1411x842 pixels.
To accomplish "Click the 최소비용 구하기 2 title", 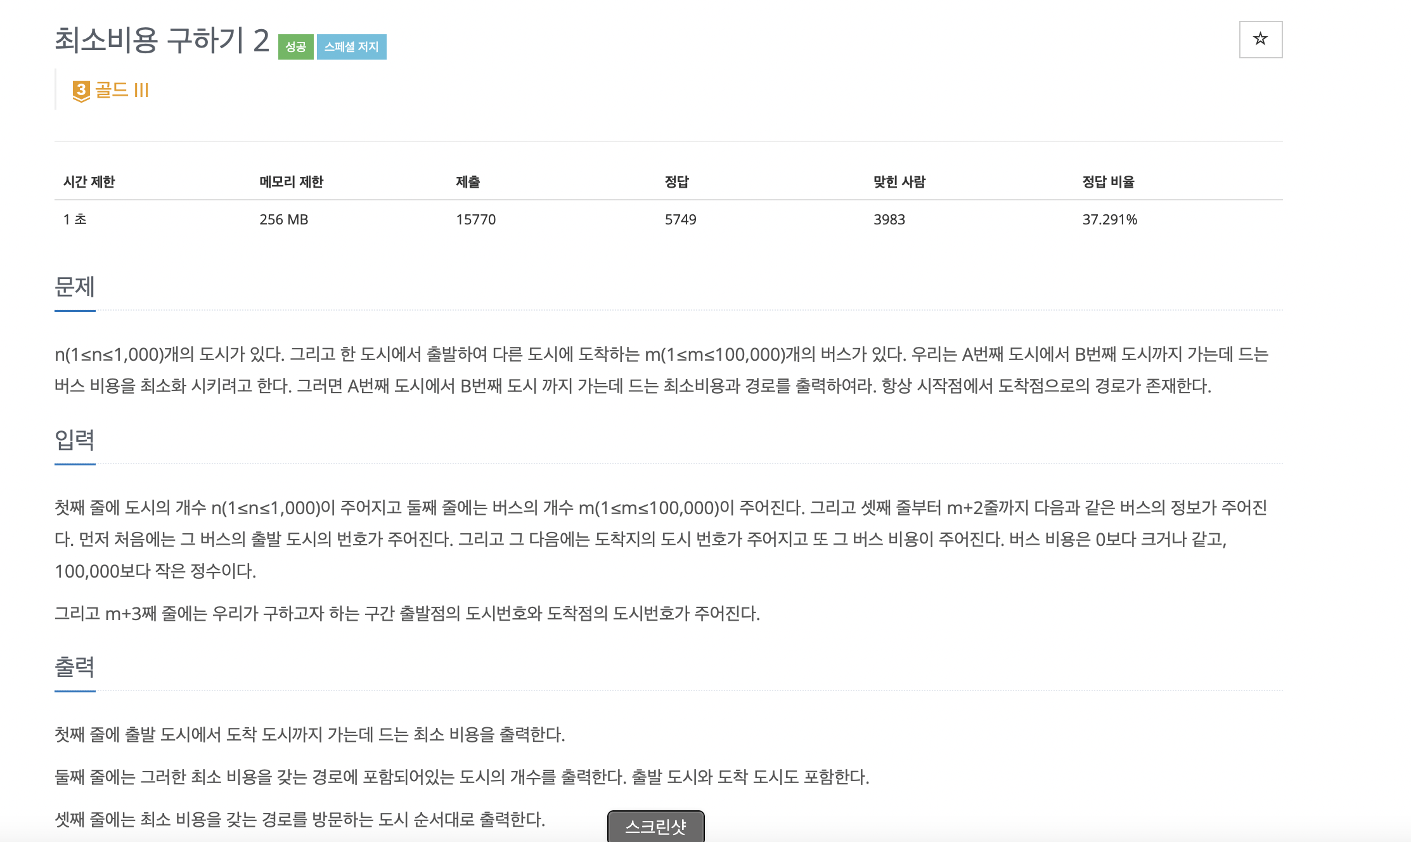I will (162, 41).
